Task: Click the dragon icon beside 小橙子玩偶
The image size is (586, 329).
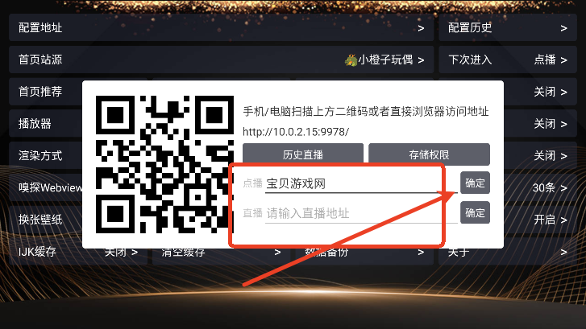Action: [x=351, y=60]
